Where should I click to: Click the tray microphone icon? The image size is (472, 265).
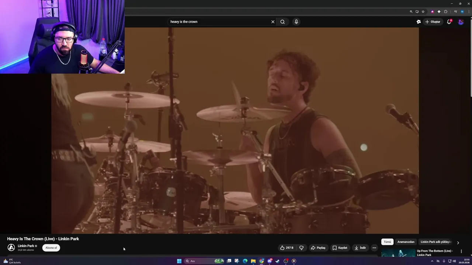pyautogui.click(x=444, y=261)
